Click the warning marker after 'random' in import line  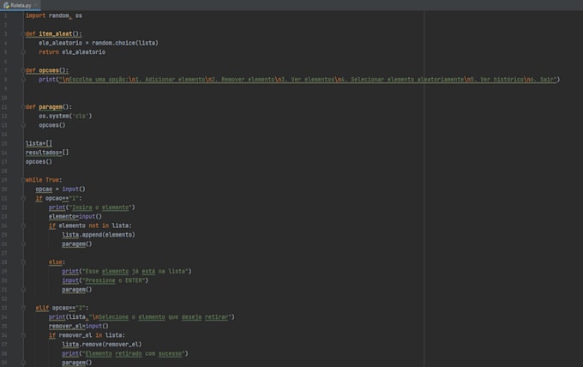tap(70, 17)
